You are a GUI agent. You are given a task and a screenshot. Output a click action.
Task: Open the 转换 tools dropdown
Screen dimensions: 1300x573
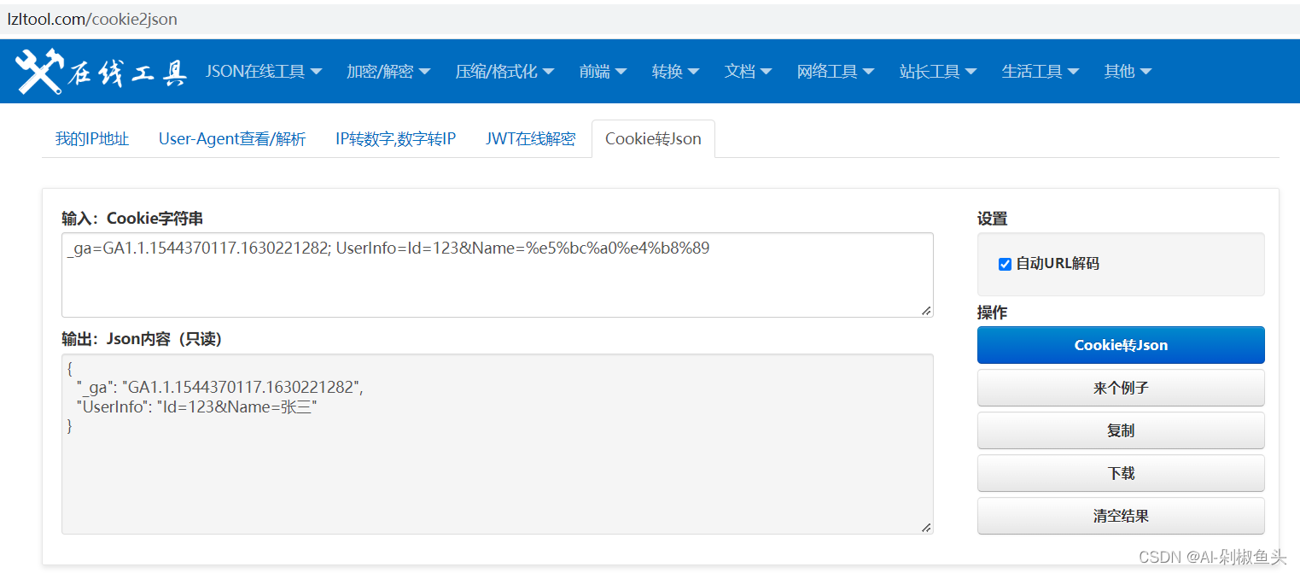(x=675, y=71)
